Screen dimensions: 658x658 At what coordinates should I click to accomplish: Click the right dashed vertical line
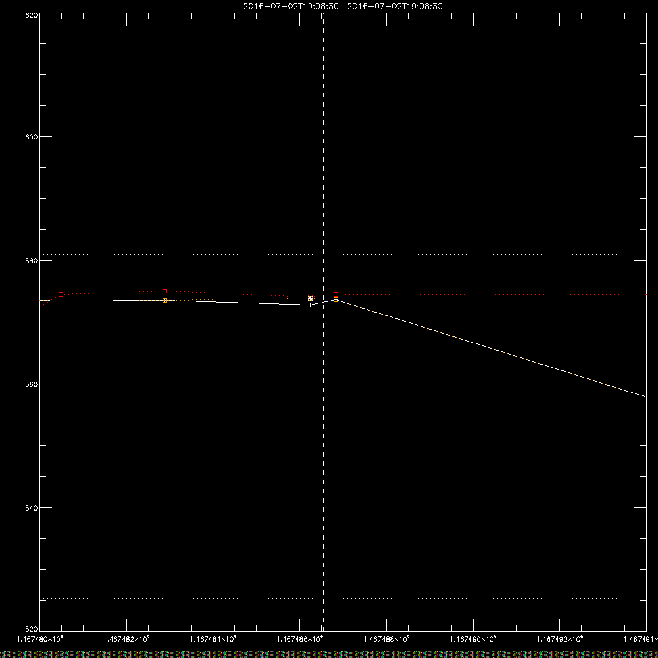pyautogui.click(x=323, y=322)
